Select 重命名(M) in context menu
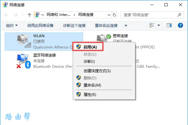188x125 pixels. 92,85
